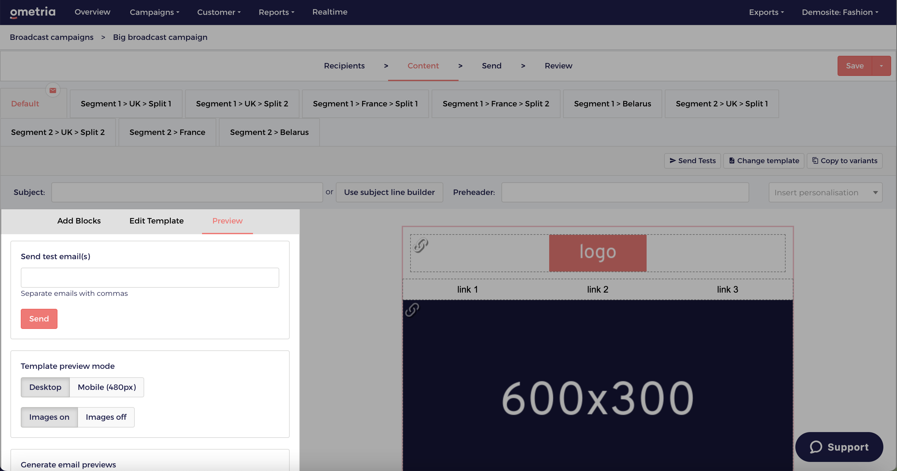Open Campaigns dropdown menu
Screen dimensions: 897x471
pyautogui.click(x=155, y=12)
